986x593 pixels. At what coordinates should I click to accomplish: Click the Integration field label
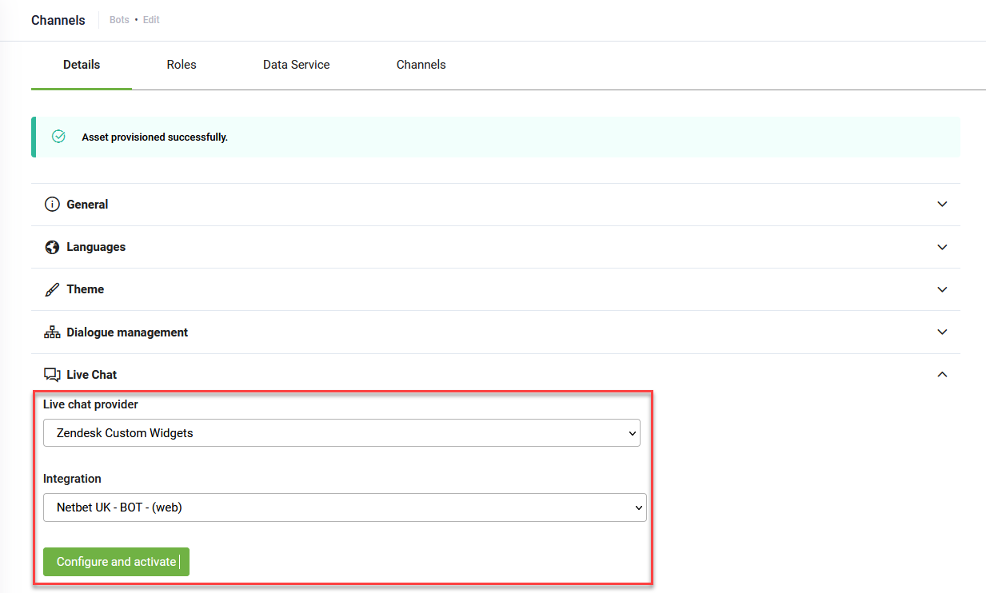[72, 479]
